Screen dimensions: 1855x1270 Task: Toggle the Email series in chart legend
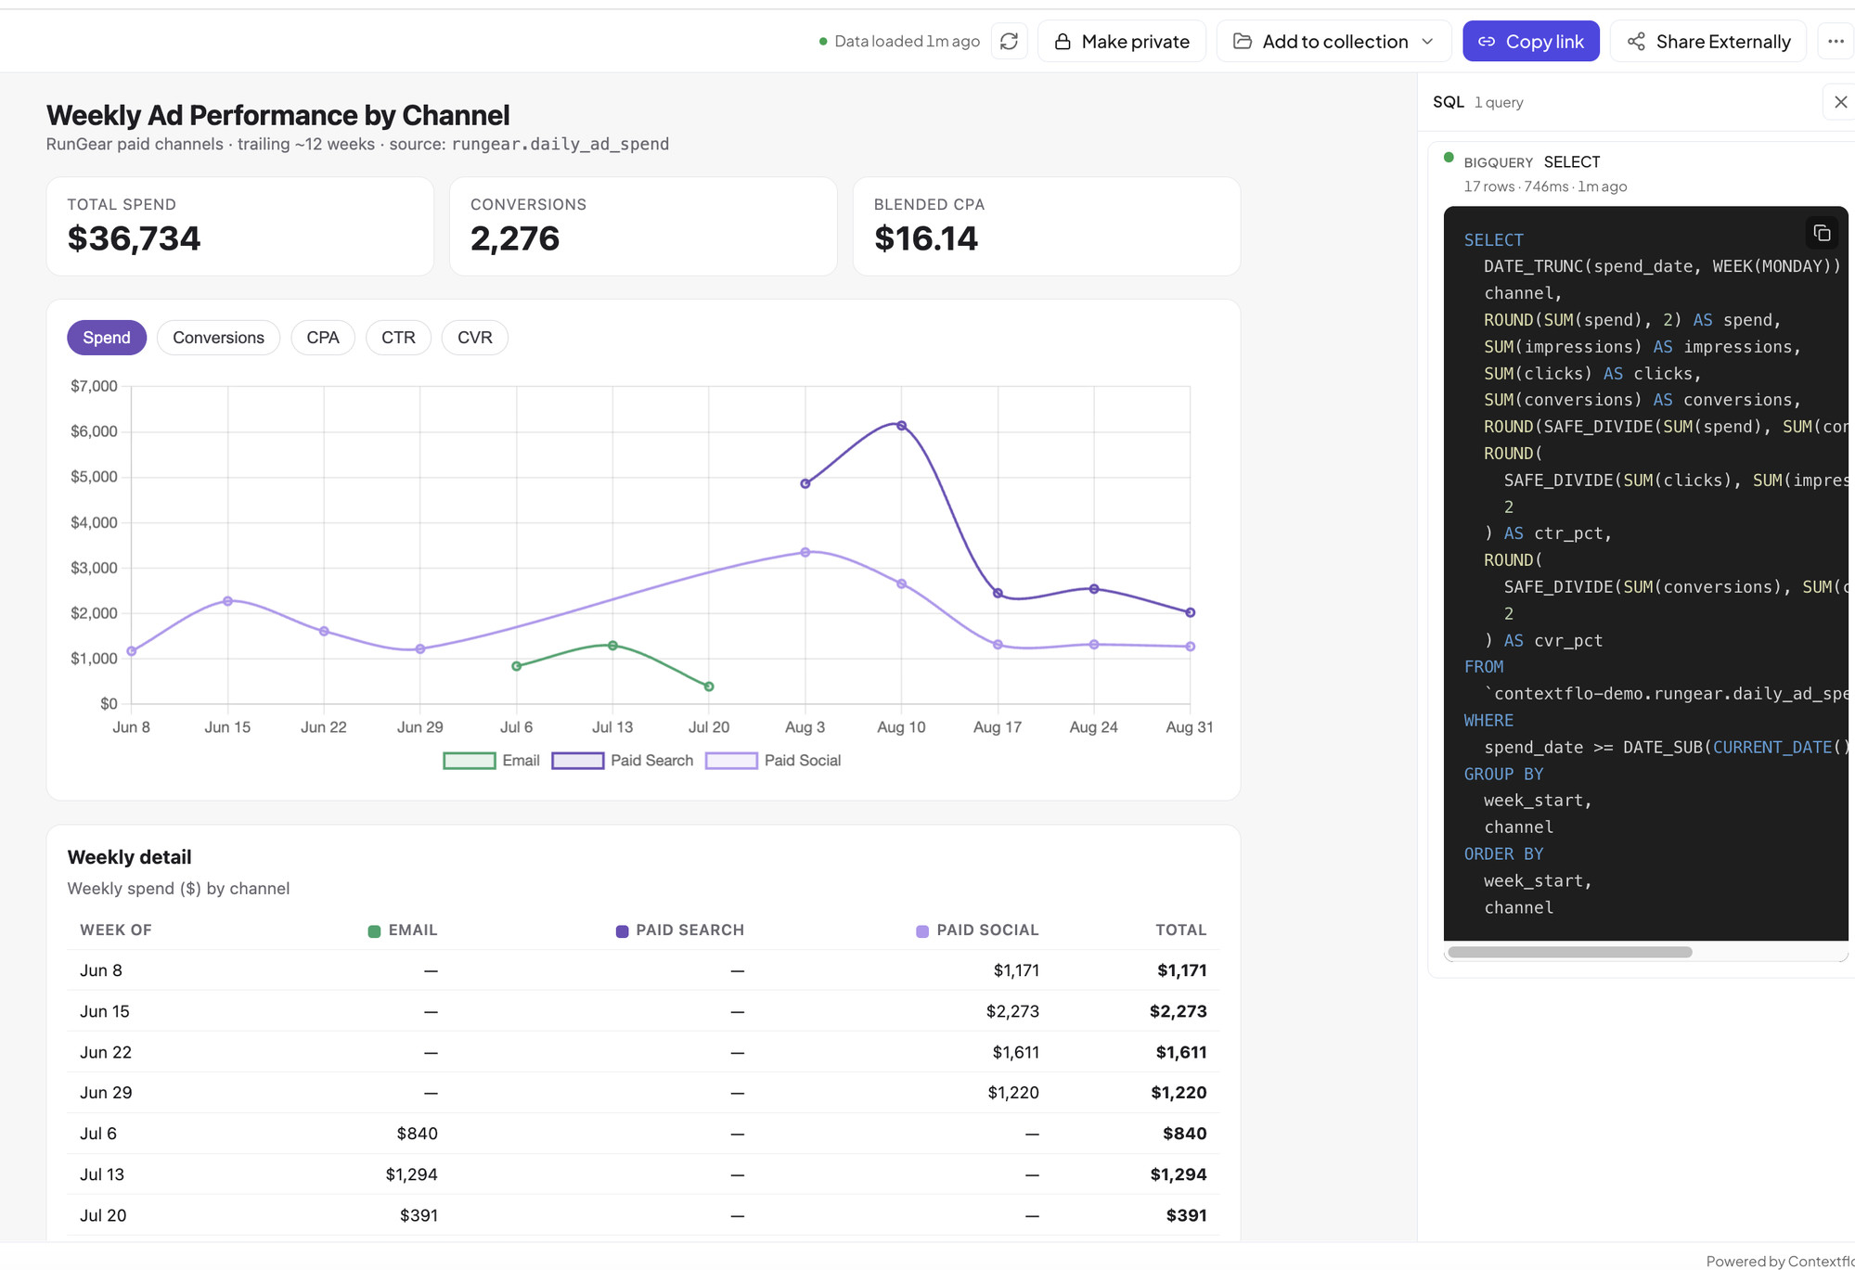coord(491,761)
